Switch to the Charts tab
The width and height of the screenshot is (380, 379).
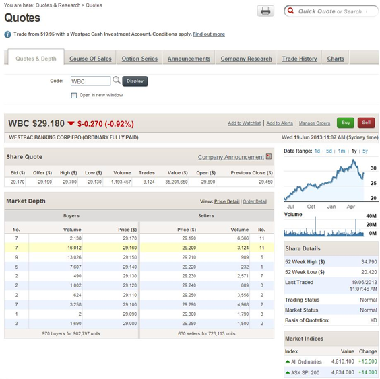(x=336, y=59)
